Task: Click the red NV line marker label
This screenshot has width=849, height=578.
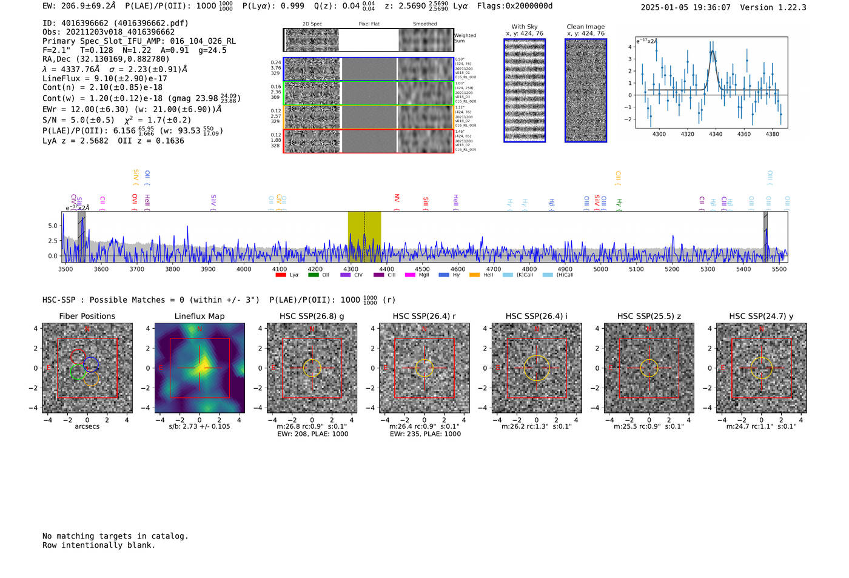Action: coord(397,198)
